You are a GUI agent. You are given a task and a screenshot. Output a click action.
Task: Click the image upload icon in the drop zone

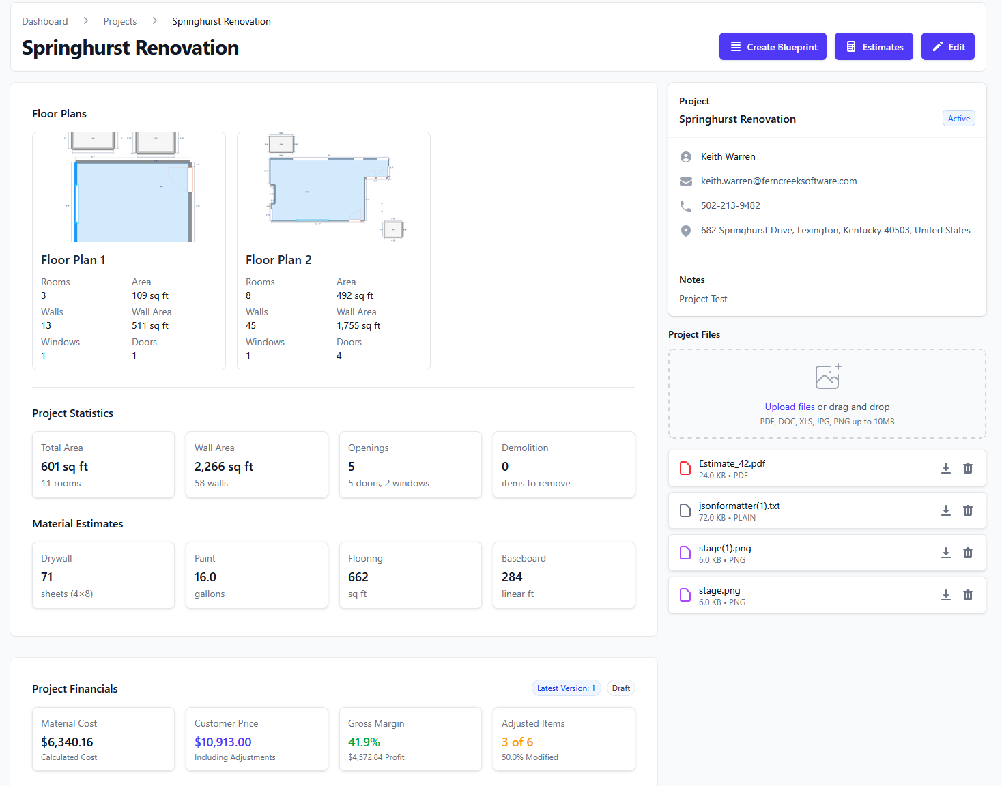point(828,377)
